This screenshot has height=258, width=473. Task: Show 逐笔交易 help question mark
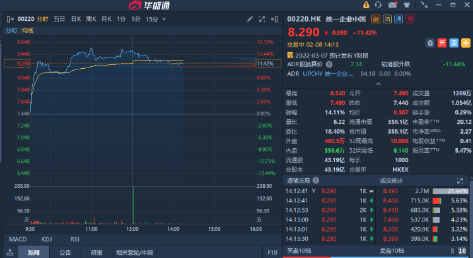(315, 180)
